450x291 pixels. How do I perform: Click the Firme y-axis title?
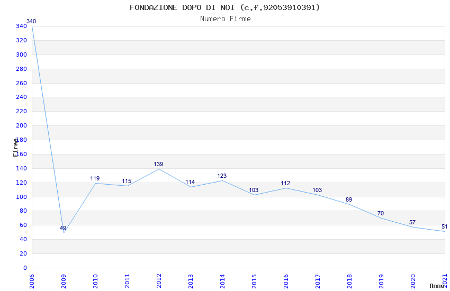[15, 148]
